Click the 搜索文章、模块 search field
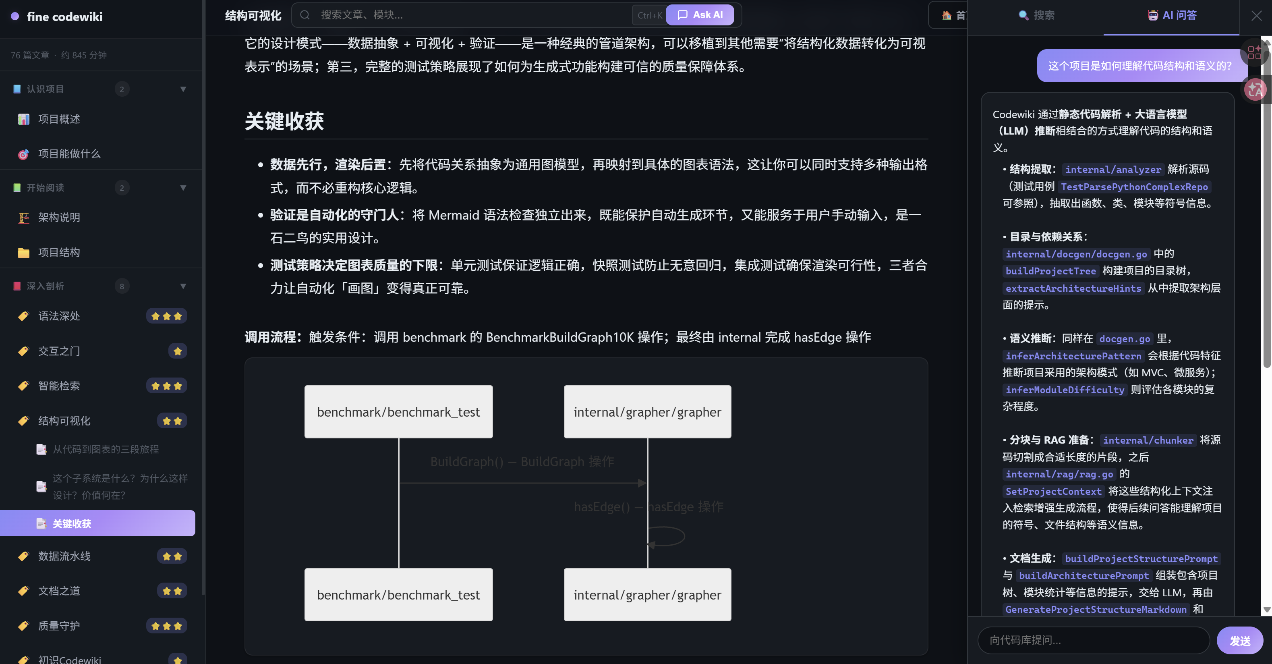This screenshot has width=1272, height=664. 474,15
